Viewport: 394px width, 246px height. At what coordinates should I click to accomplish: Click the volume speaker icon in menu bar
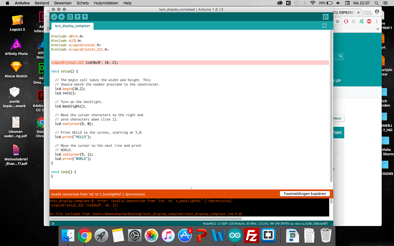338,3
